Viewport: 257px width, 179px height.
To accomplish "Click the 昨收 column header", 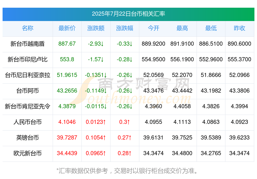I will pyautogui.click(x=240, y=28).
